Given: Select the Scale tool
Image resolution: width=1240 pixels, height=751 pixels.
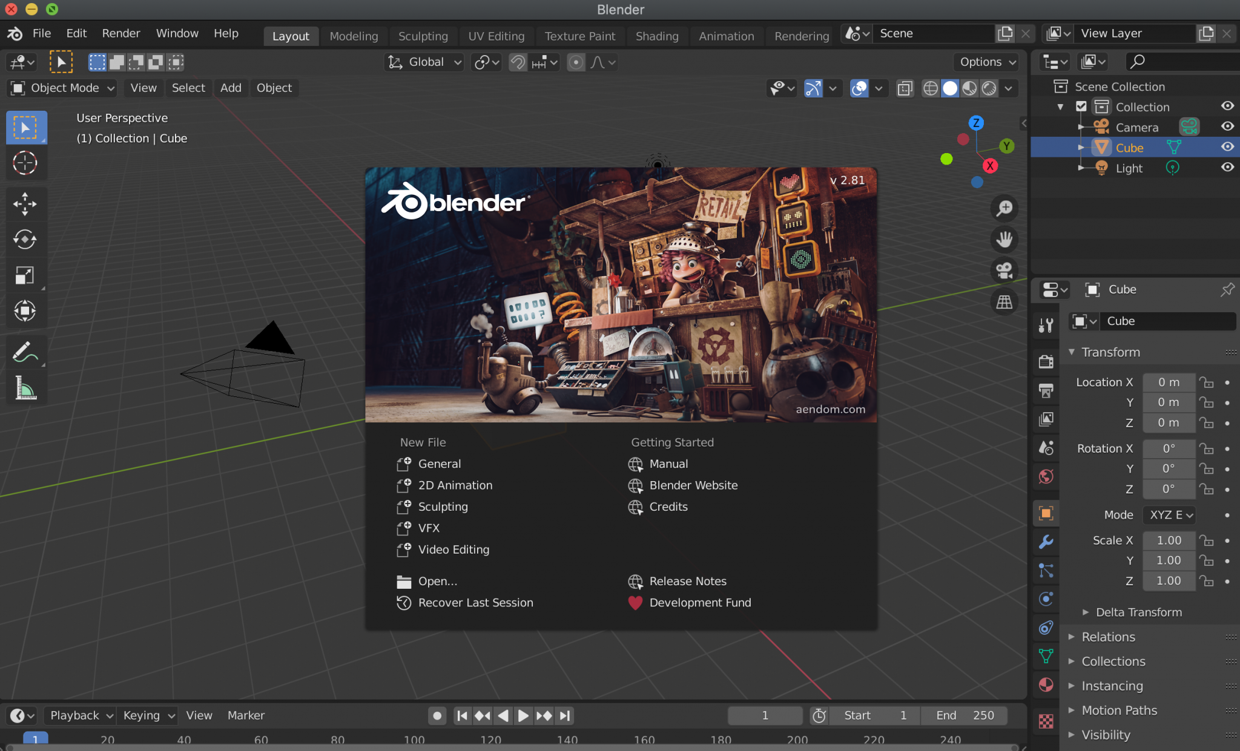Looking at the screenshot, I should 25,275.
